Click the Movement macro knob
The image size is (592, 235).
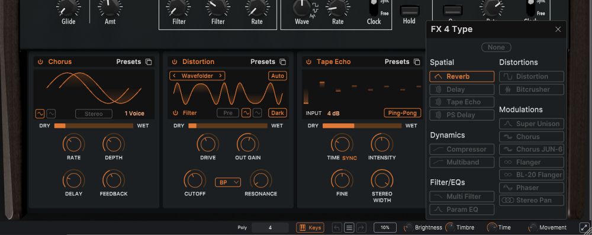[532, 227]
